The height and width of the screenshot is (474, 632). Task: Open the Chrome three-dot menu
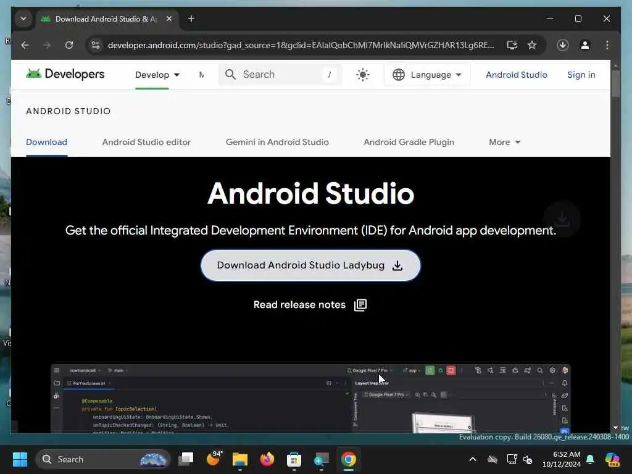pos(607,45)
